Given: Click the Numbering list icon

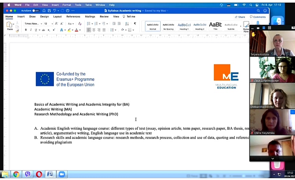Looking at the screenshot, I should pyautogui.click(x=96, y=24).
